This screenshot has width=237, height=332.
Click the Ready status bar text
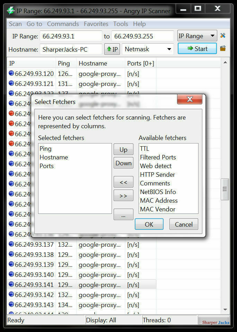[16, 320]
